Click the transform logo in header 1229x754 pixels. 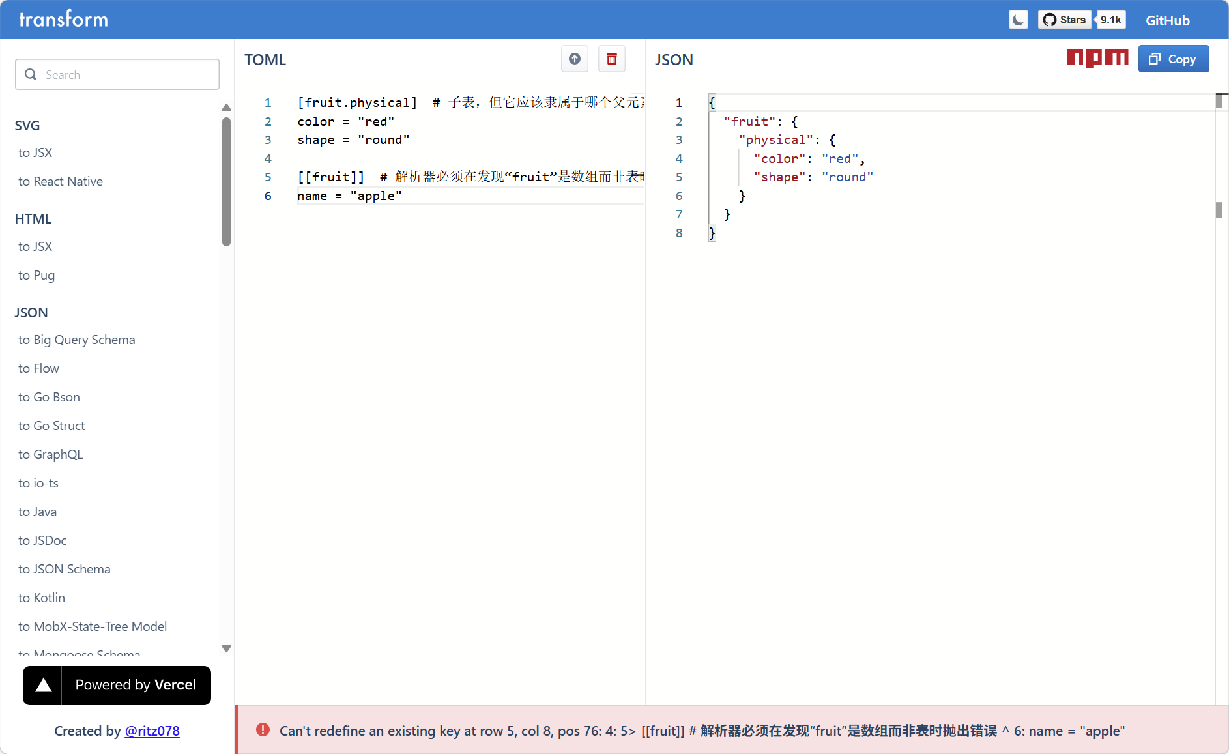tap(63, 20)
